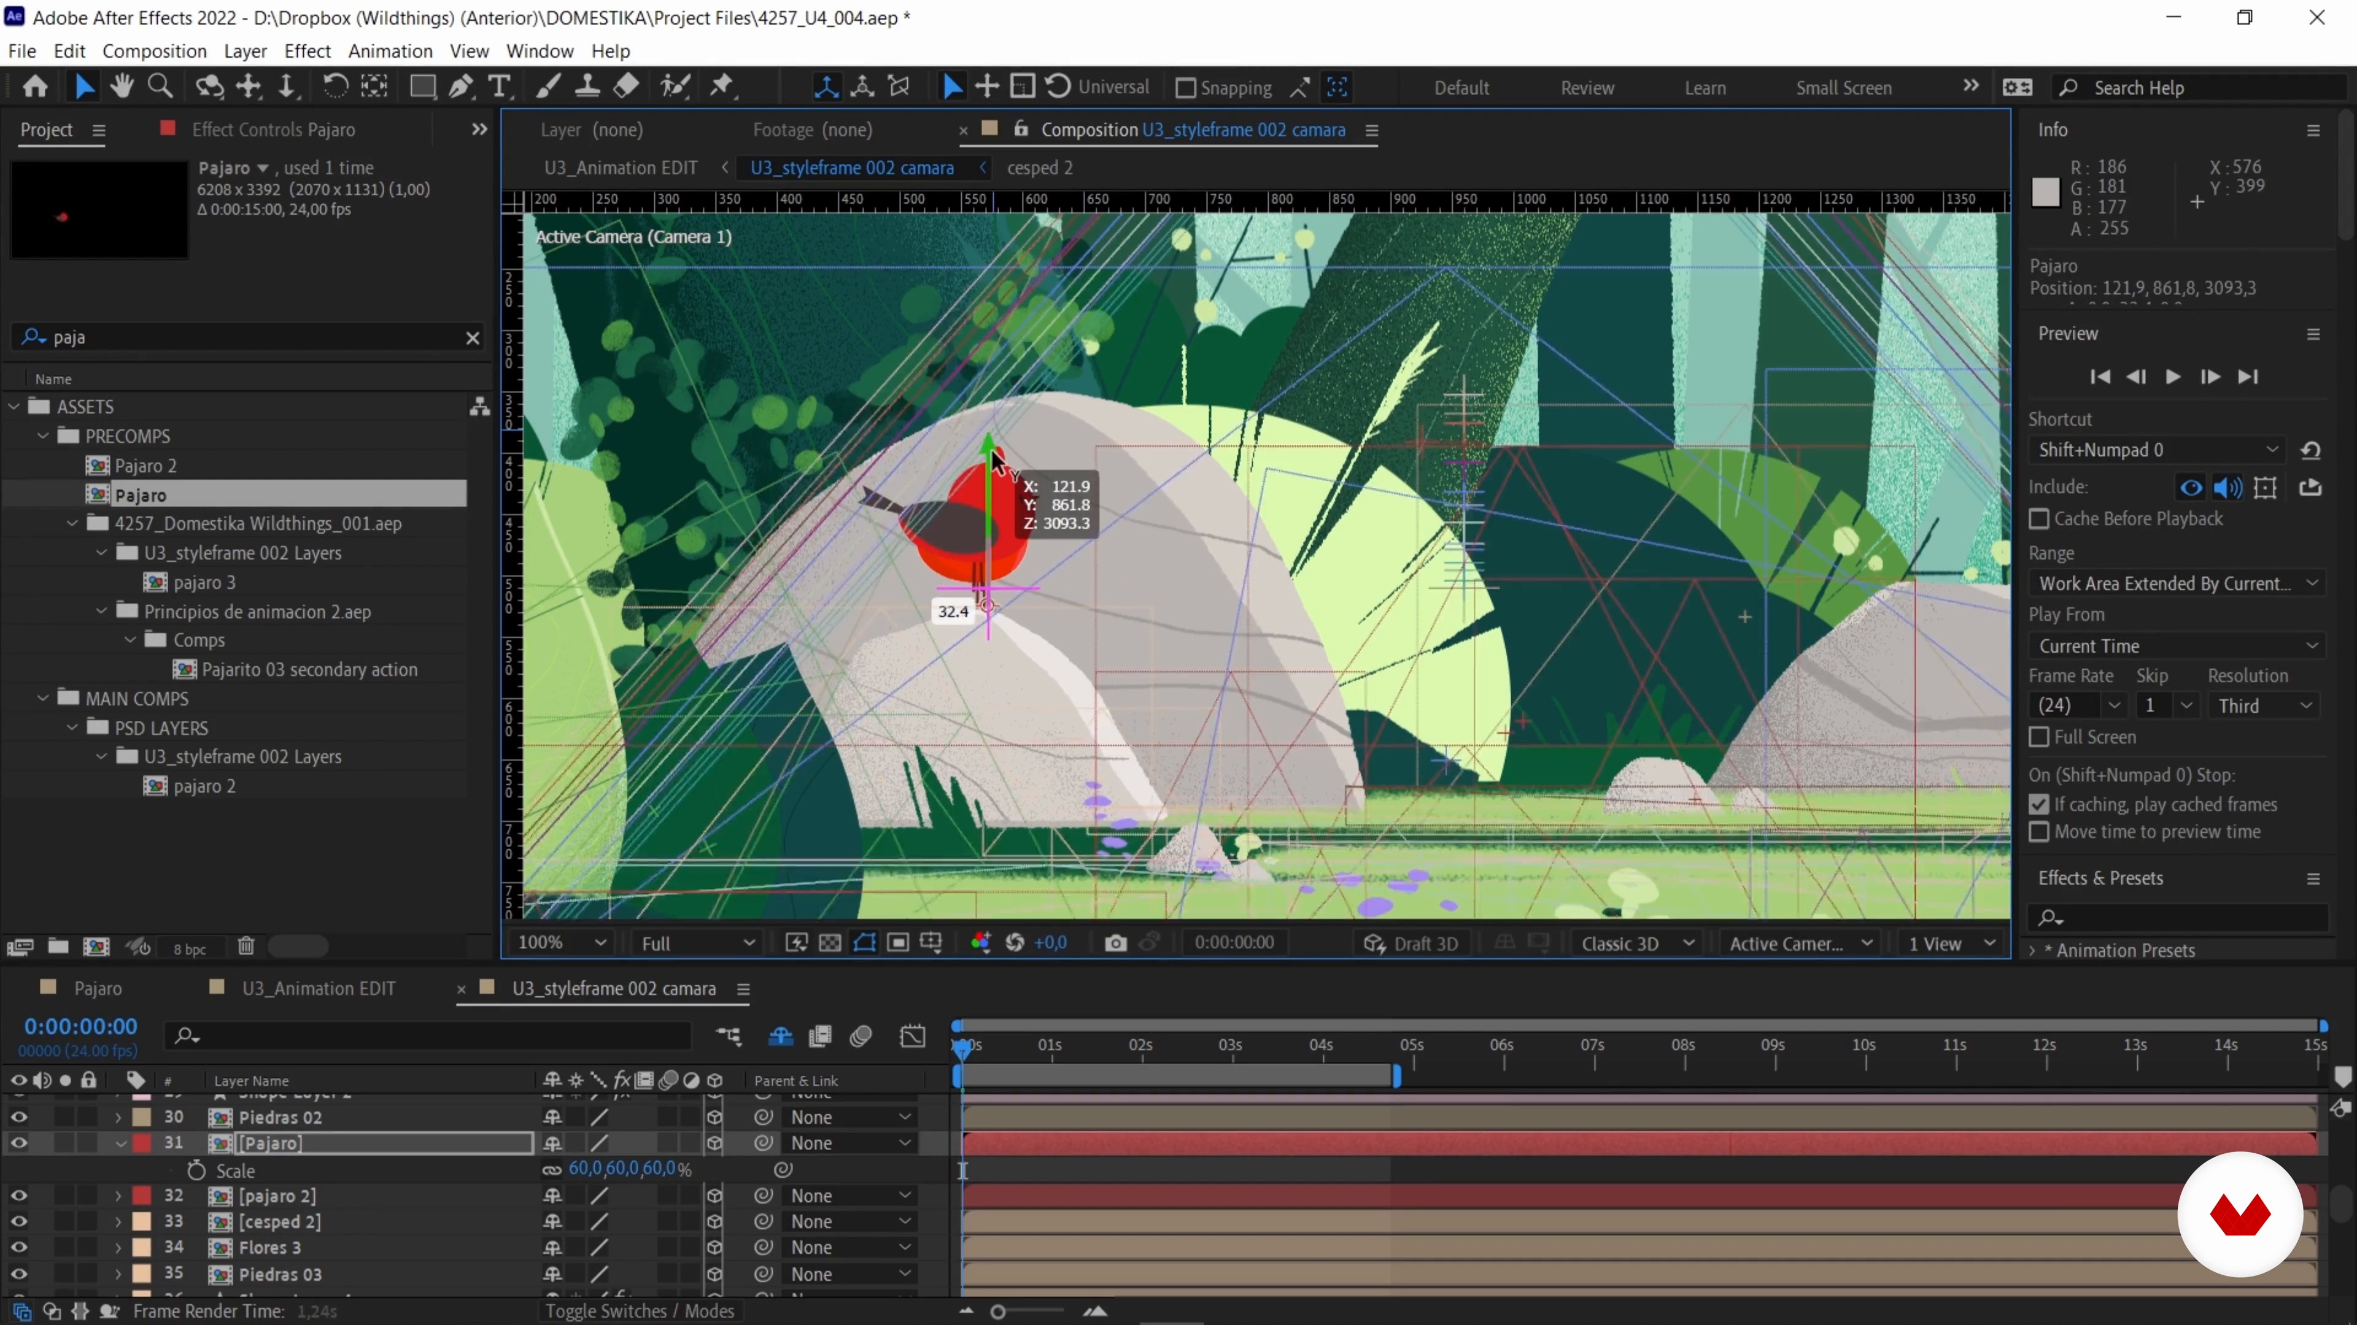The height and width of the screenshot is (1325, 2357).
Task: Click the Pajaro layer red label color
Action: pos(142,1143)
